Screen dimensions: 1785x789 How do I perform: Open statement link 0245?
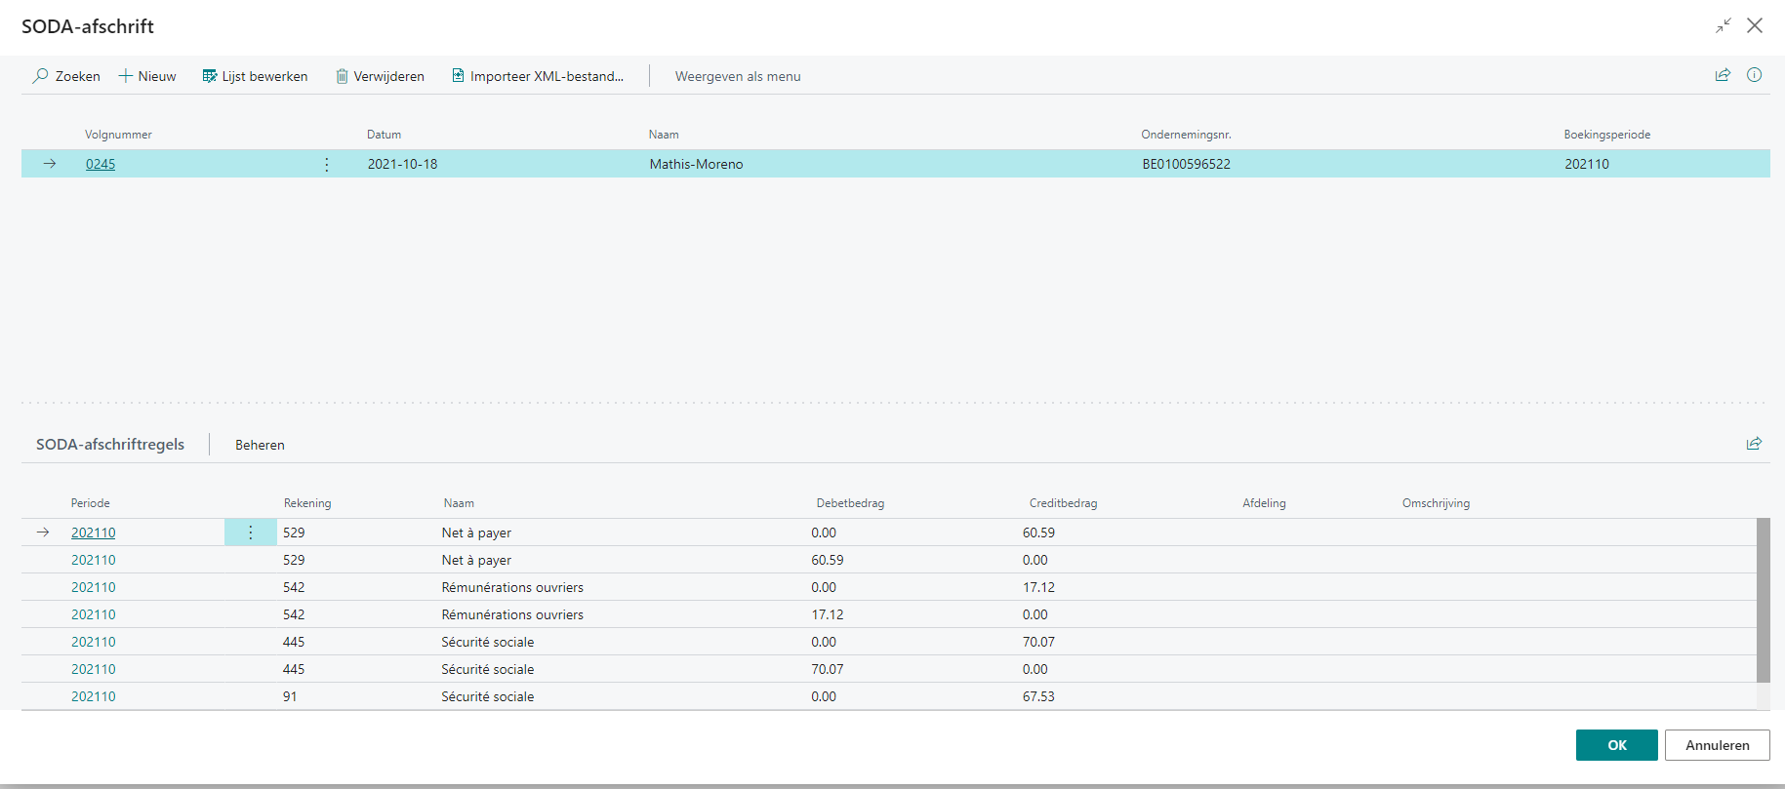click(101, 164)
